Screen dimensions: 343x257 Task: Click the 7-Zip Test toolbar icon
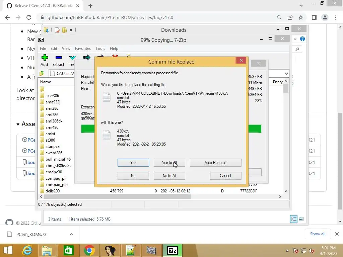[72, 60]
